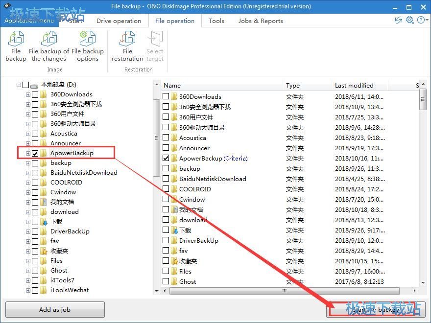Click the 下载 folder icon in file list
Image resolution: width=431 pixels, height=323 pixels.
[x=174, y=230]
